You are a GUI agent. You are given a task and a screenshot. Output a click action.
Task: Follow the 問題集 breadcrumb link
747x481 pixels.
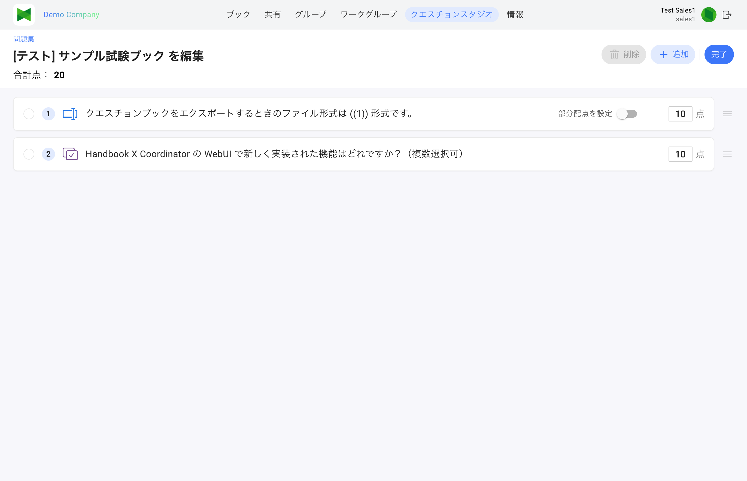[x=24, y=39]
